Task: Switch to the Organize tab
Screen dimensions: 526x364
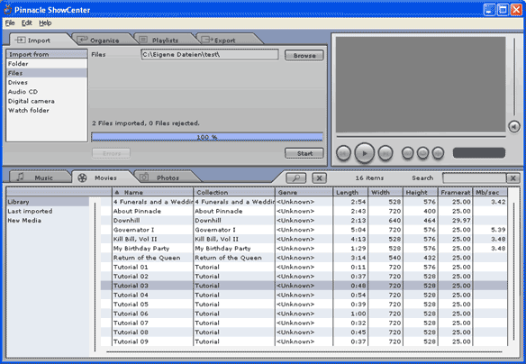Action: click(x=104, y=41)
